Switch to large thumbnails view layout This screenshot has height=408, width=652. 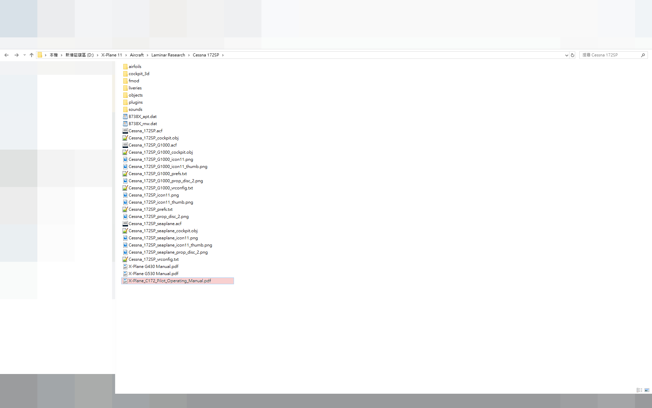(647, 390)
